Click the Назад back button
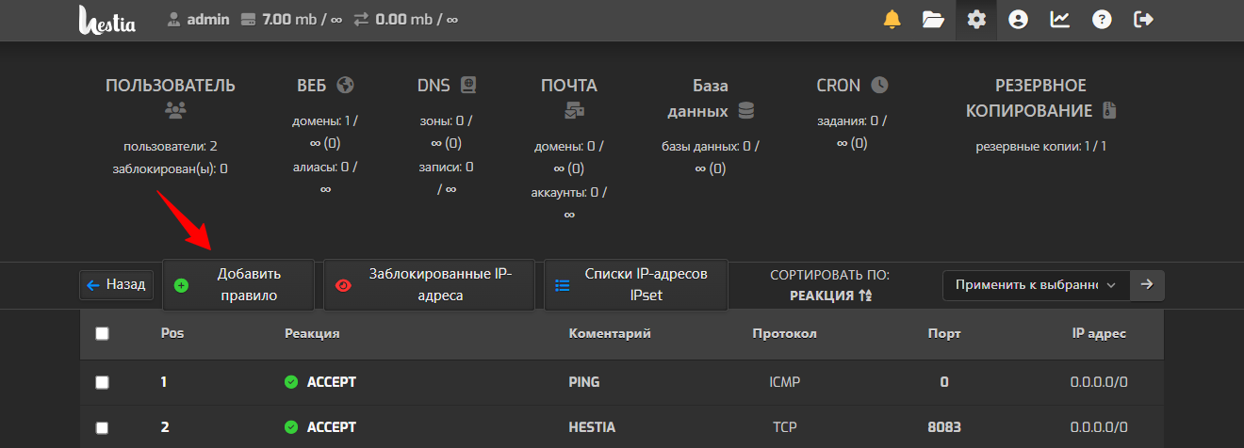 (x=117, y=284)
